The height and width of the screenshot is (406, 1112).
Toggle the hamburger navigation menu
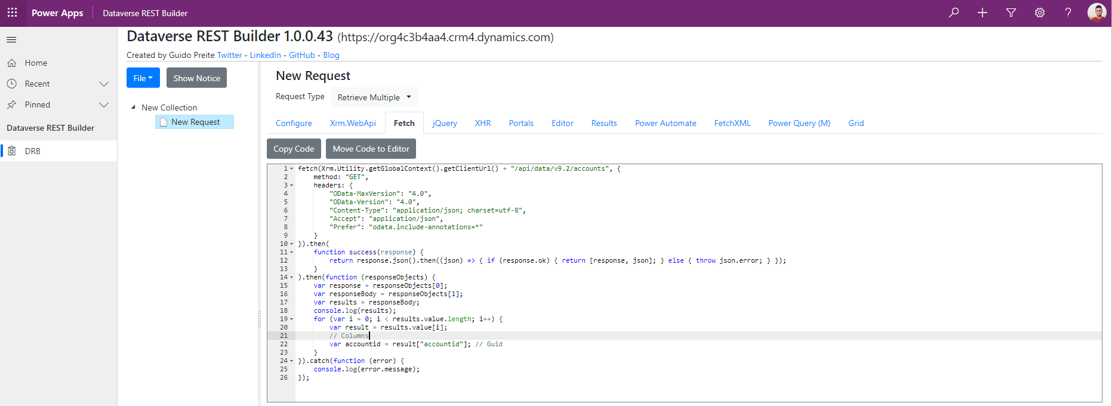click(11, 40)
